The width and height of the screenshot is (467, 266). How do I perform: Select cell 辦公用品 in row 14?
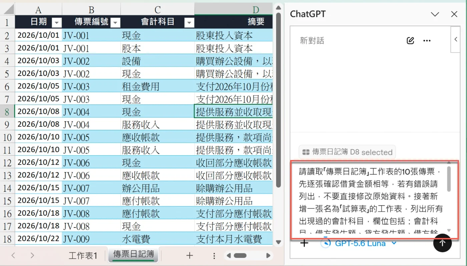(x=157, y=188)
